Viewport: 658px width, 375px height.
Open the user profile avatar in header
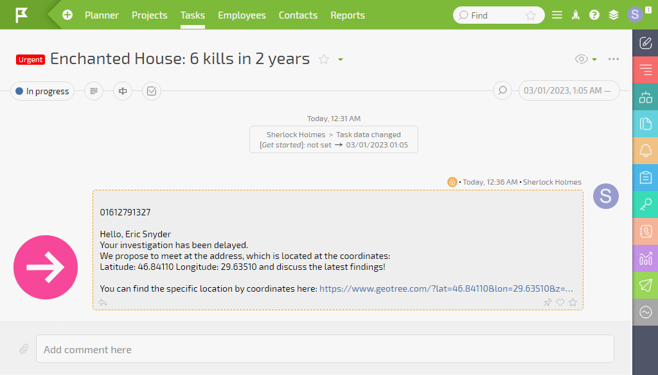[x=635, y=15]
